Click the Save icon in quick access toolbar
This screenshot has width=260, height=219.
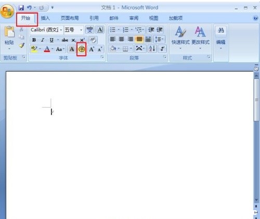point(21,8)
